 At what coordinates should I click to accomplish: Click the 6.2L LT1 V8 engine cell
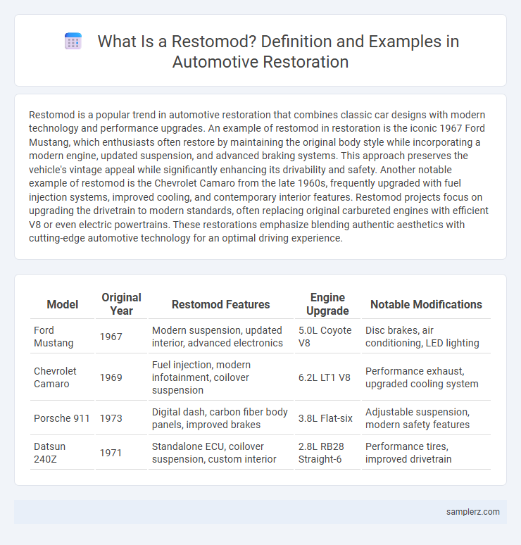point(327,377)
